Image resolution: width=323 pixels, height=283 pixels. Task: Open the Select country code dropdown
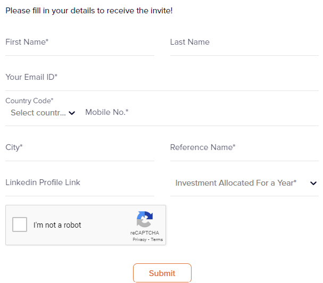pyautogui.click(x=38, y=113)
